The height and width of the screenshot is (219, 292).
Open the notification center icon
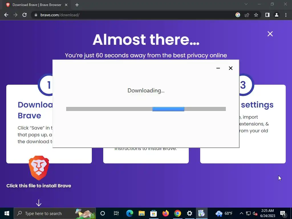[x=283, y=213]
